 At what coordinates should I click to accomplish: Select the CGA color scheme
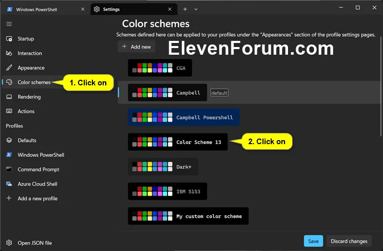[x=160, y=68]
